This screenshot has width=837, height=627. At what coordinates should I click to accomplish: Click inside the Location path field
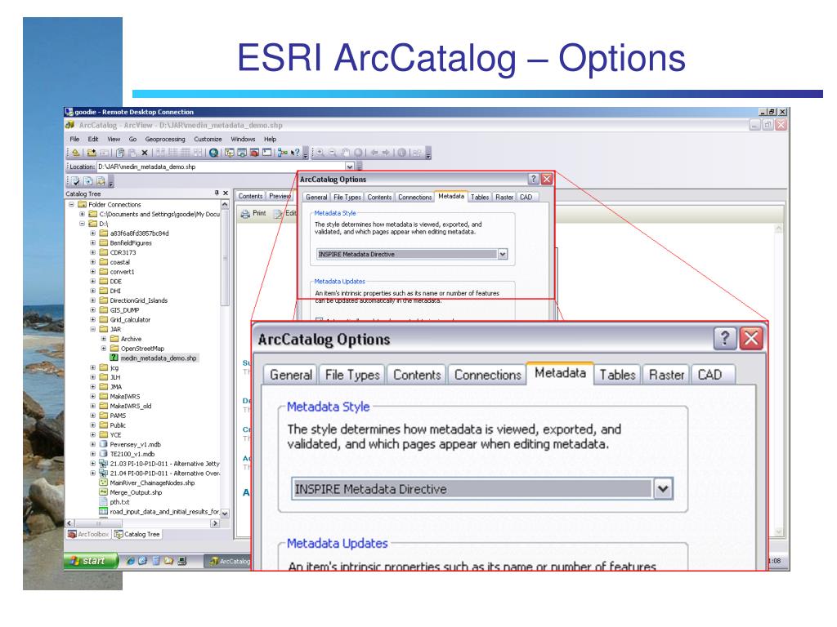pyautogui.click(x=221, y=167)
